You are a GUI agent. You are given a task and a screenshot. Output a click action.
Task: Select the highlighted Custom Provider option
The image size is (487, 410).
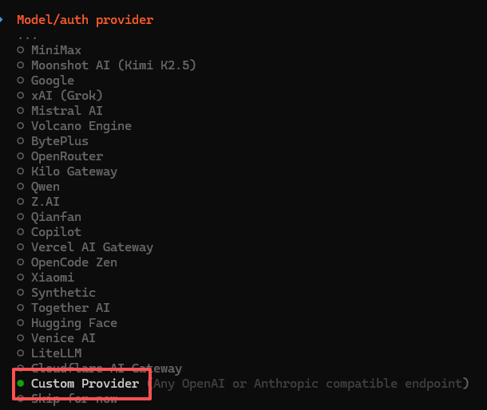[x=85, y=384]
